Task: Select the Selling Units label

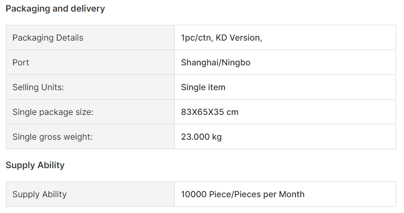Action: 38,87
